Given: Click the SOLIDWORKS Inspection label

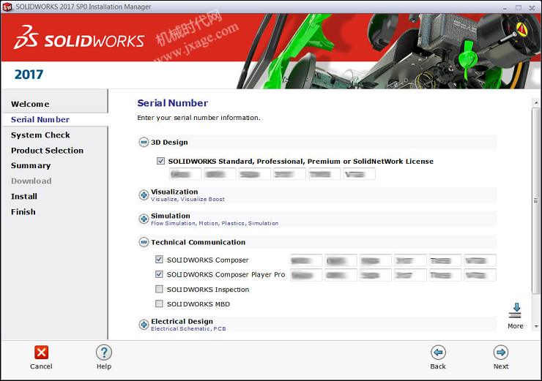Looking at the screenshot, I should (208, 290).
